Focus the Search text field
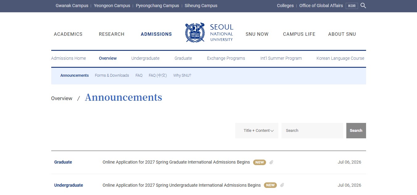417x195 pixels. (312, 131)
